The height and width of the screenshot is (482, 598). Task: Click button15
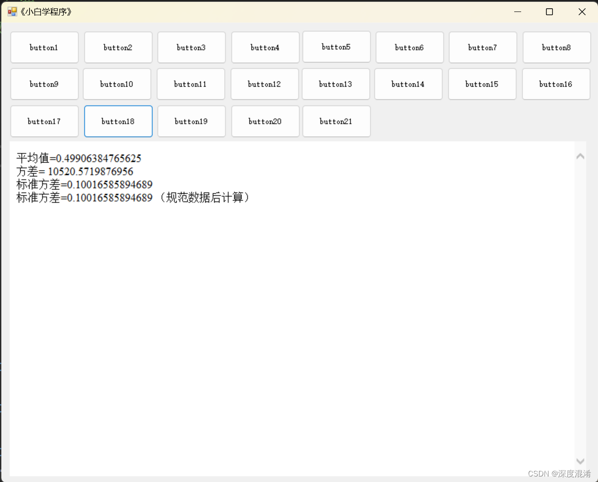tap(482, 84)
